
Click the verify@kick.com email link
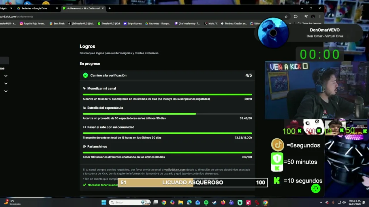(175, 170)
